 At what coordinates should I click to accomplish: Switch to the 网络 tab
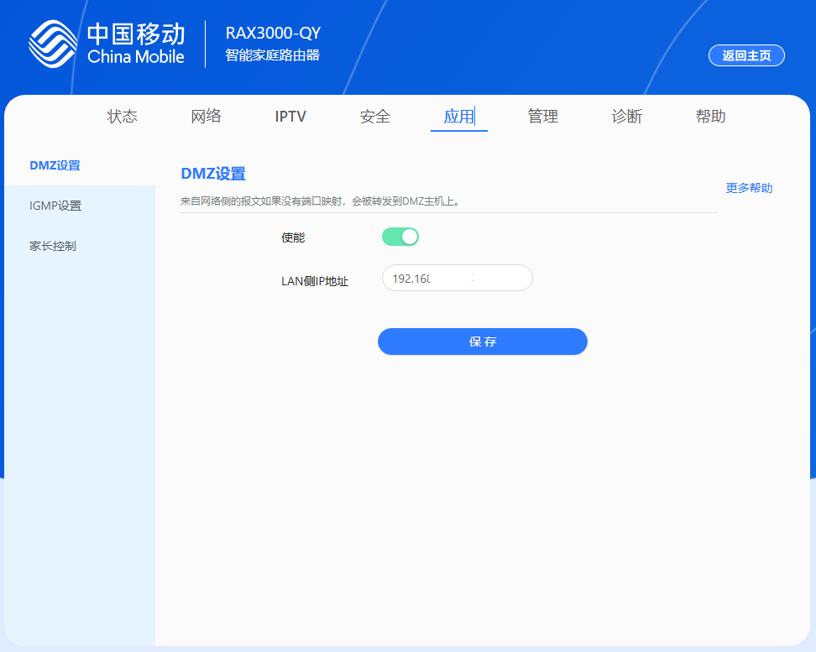pos(206,117)
